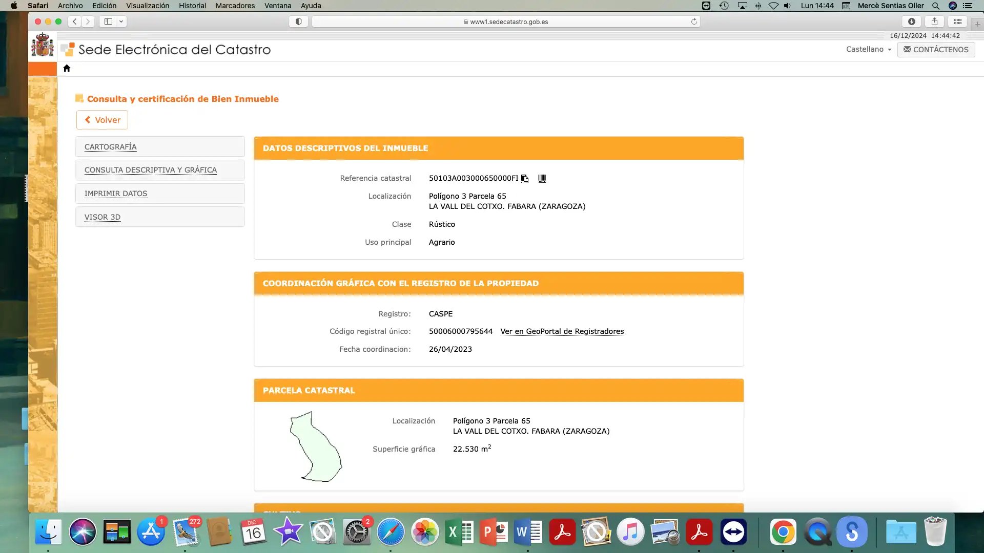The width and height of the screenshot is (984, 553).
Task: Click the Spanish coat of arms logo
Action: click(43, 45)
